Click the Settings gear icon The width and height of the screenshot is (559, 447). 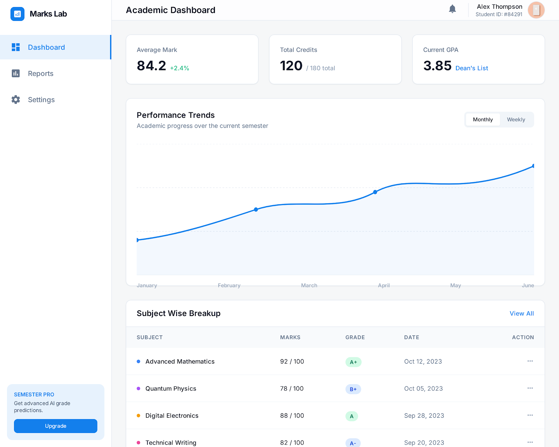[16, 100]
